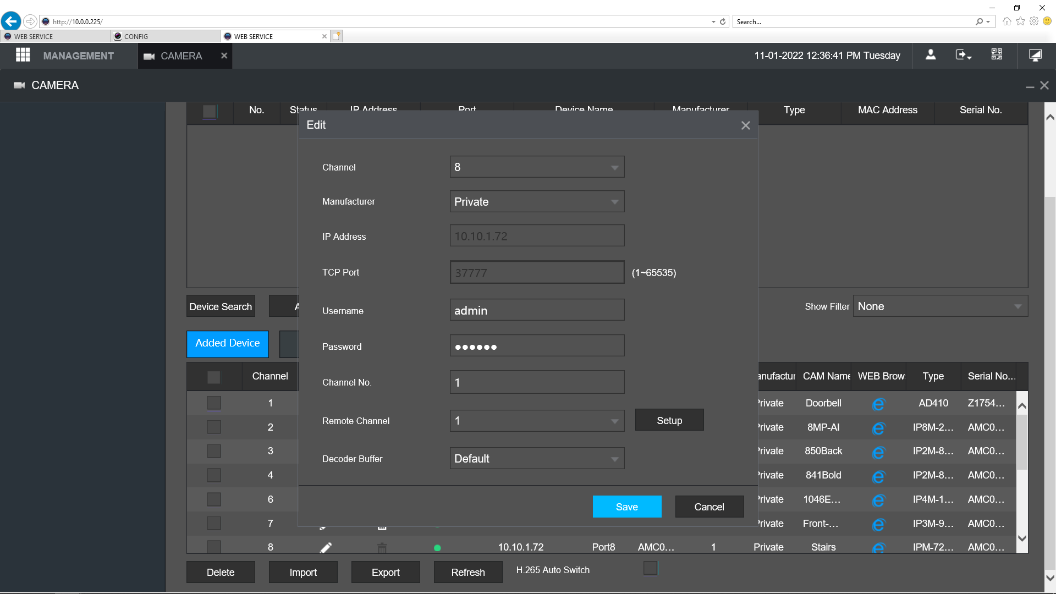Viewport: 1056px width, 594px height.
Task: Enable the H.265 Auto Switch checkbox
Action: (650, 568)
